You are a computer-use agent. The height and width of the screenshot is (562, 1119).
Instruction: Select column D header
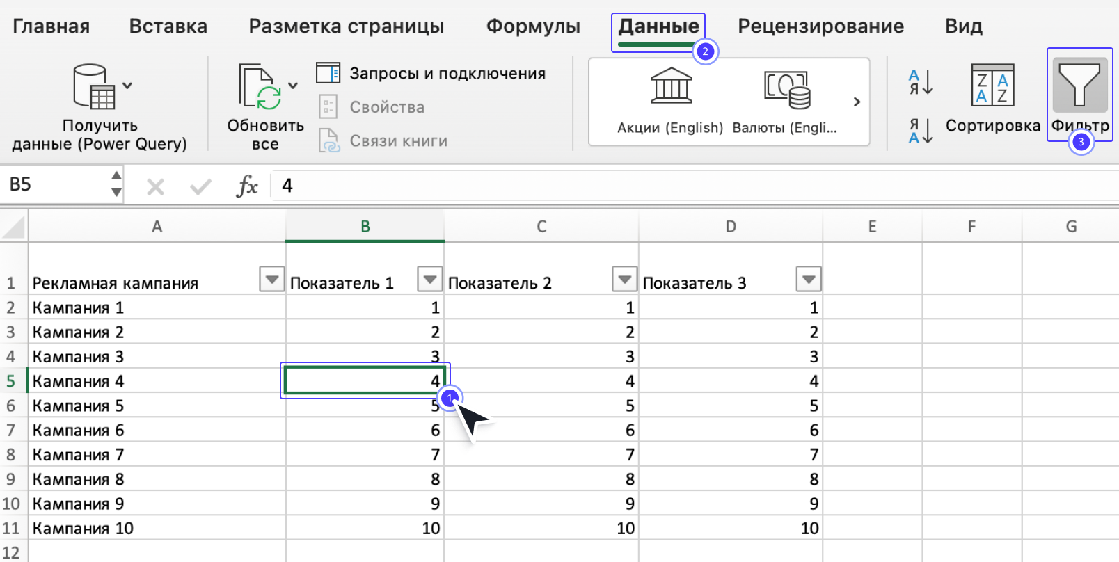coord(731,227)
